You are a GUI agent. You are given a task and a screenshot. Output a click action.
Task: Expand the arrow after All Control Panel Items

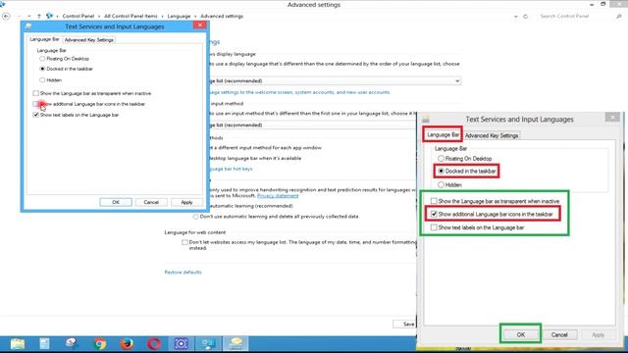[x=162, y=17]
